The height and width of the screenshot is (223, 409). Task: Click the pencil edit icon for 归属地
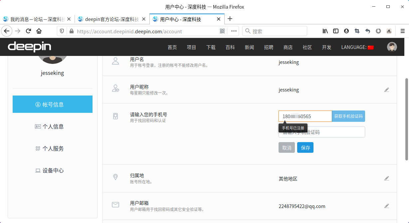coord(386,178)
